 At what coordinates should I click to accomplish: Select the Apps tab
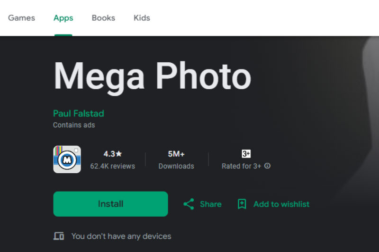tap(63, 18)
